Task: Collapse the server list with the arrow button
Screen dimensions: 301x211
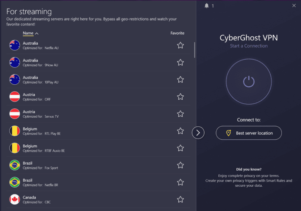Action: (198, 133)
